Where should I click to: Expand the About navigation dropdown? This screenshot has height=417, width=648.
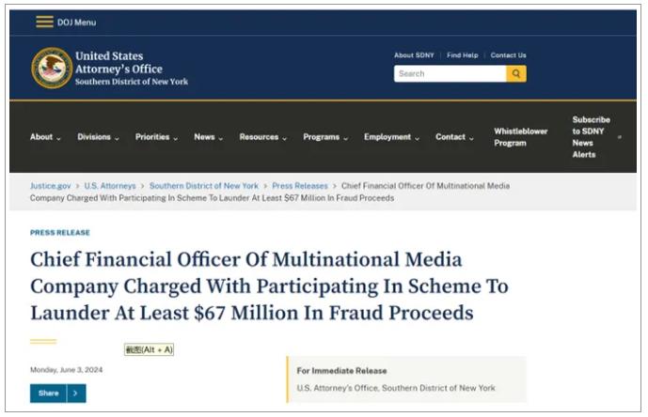[45, 137]
